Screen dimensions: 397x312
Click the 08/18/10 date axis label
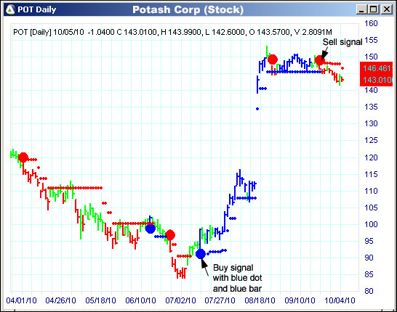260,300
